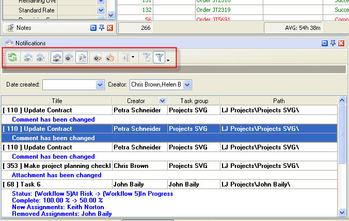Toggle the document notifications toolbar button

coord(83,58)
